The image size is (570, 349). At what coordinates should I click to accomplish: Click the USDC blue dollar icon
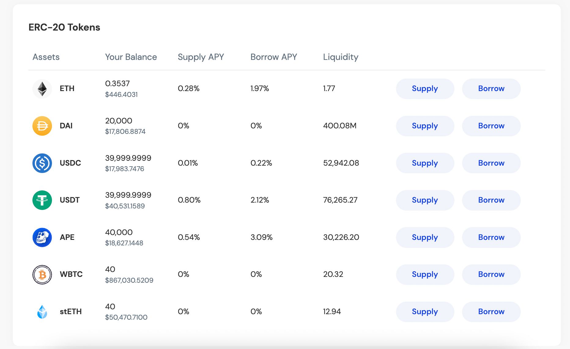click(x=42, y=163)
